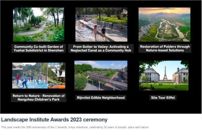The width and height of the screenshot is (202, 135).
Task: Click the 'Restoration of Polders through Nature-based Solutions' caption
Action: [x=164, y=48]
